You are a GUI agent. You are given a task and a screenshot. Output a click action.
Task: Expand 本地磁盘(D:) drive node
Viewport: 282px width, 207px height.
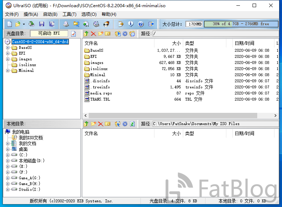(8, 161)
